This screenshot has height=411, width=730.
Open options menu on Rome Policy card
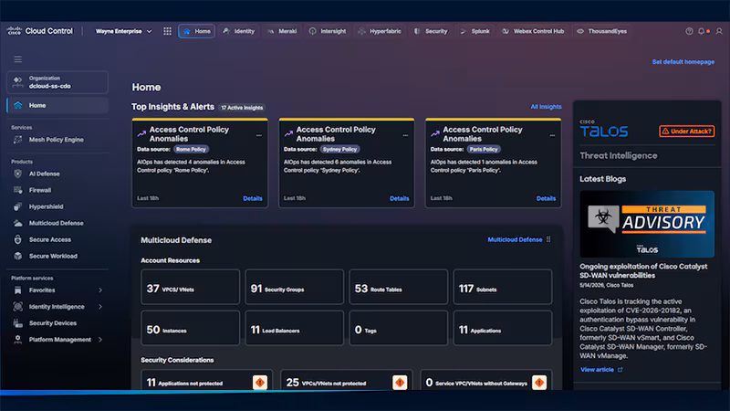pyautogui.click(x=259, y=135)
